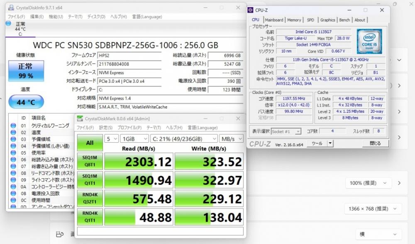
Task: Click the blue status dot beside クリティカルワーニング
Action: point(13,125)
